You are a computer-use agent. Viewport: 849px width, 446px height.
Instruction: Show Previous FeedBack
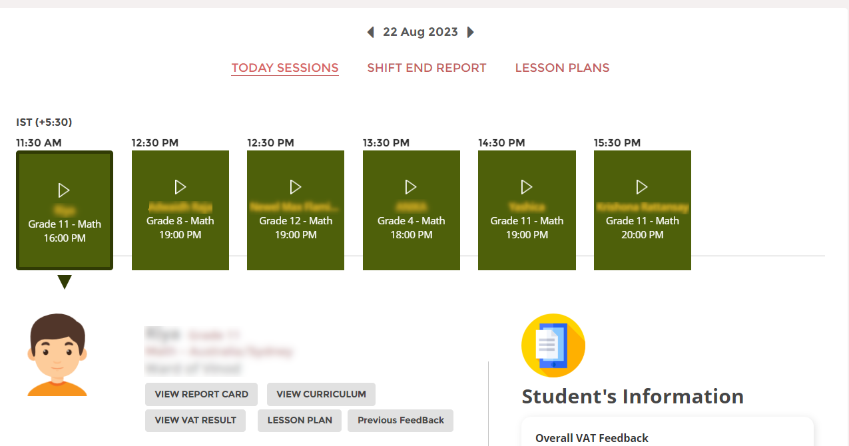pos(400,420)
